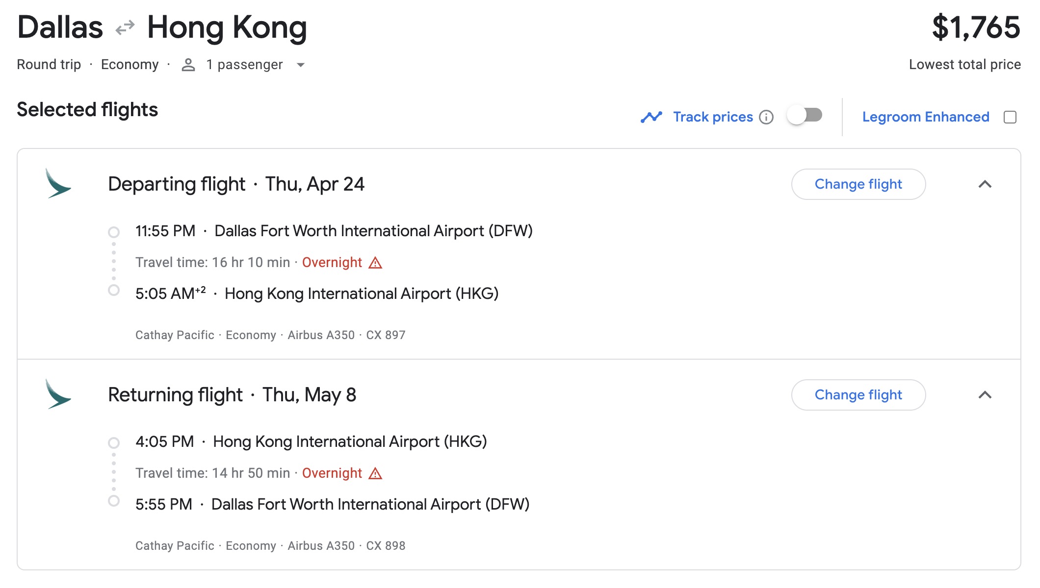Click the returning flight Overnight warning icon
Screen dimensions: 1040x588
tap(375, 473)
